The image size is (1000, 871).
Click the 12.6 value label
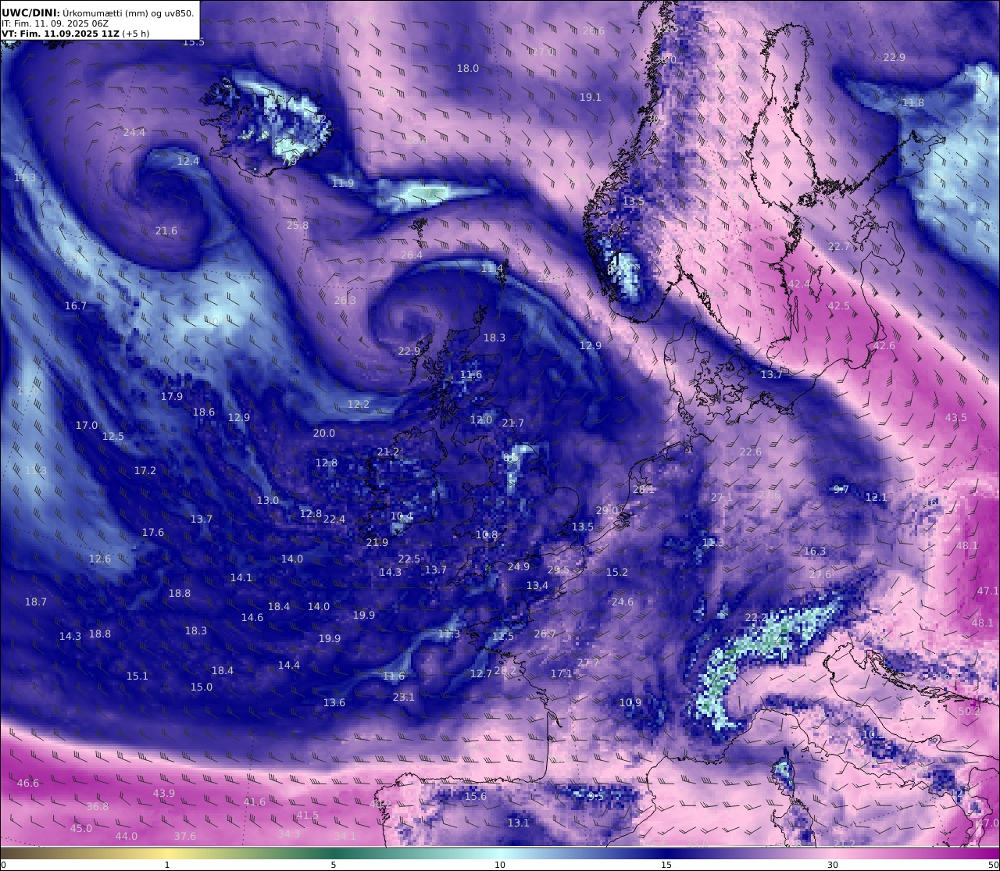100,559
